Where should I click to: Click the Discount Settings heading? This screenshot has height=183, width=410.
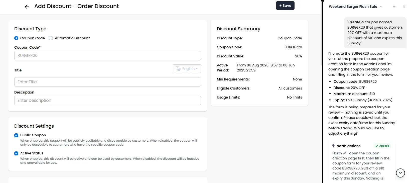[x=34, y=126]
